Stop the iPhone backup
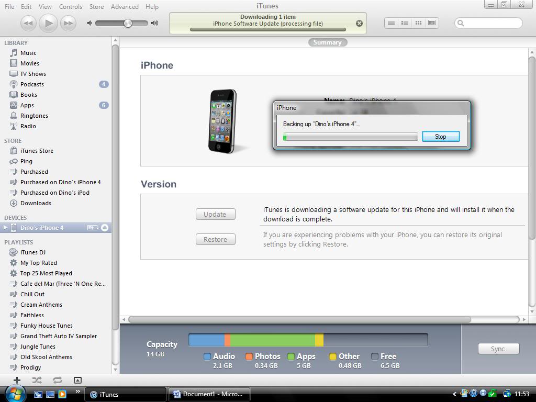Viewport: 536px width, 402px height. click(441, 137)
